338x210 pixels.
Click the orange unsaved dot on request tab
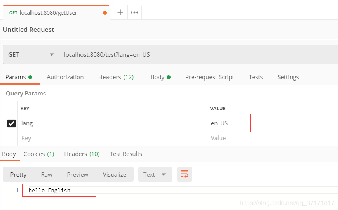(105, 13)
